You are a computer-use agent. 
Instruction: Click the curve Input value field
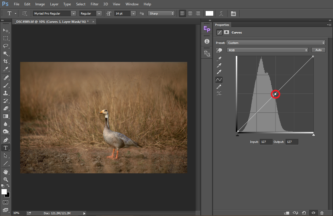266,142
